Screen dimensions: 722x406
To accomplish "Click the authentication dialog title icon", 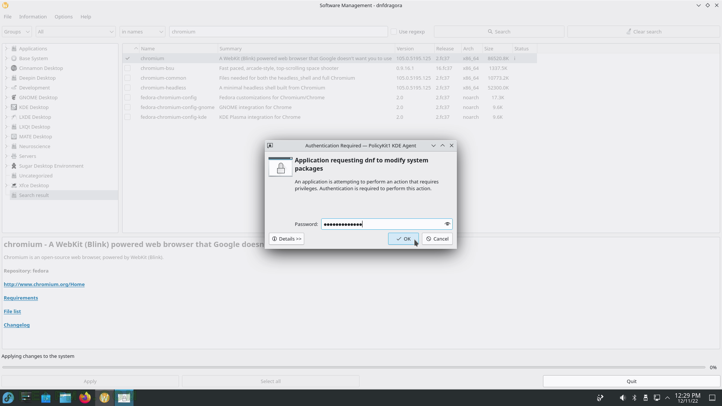I will pyautogui.click(x=270, y=145).
